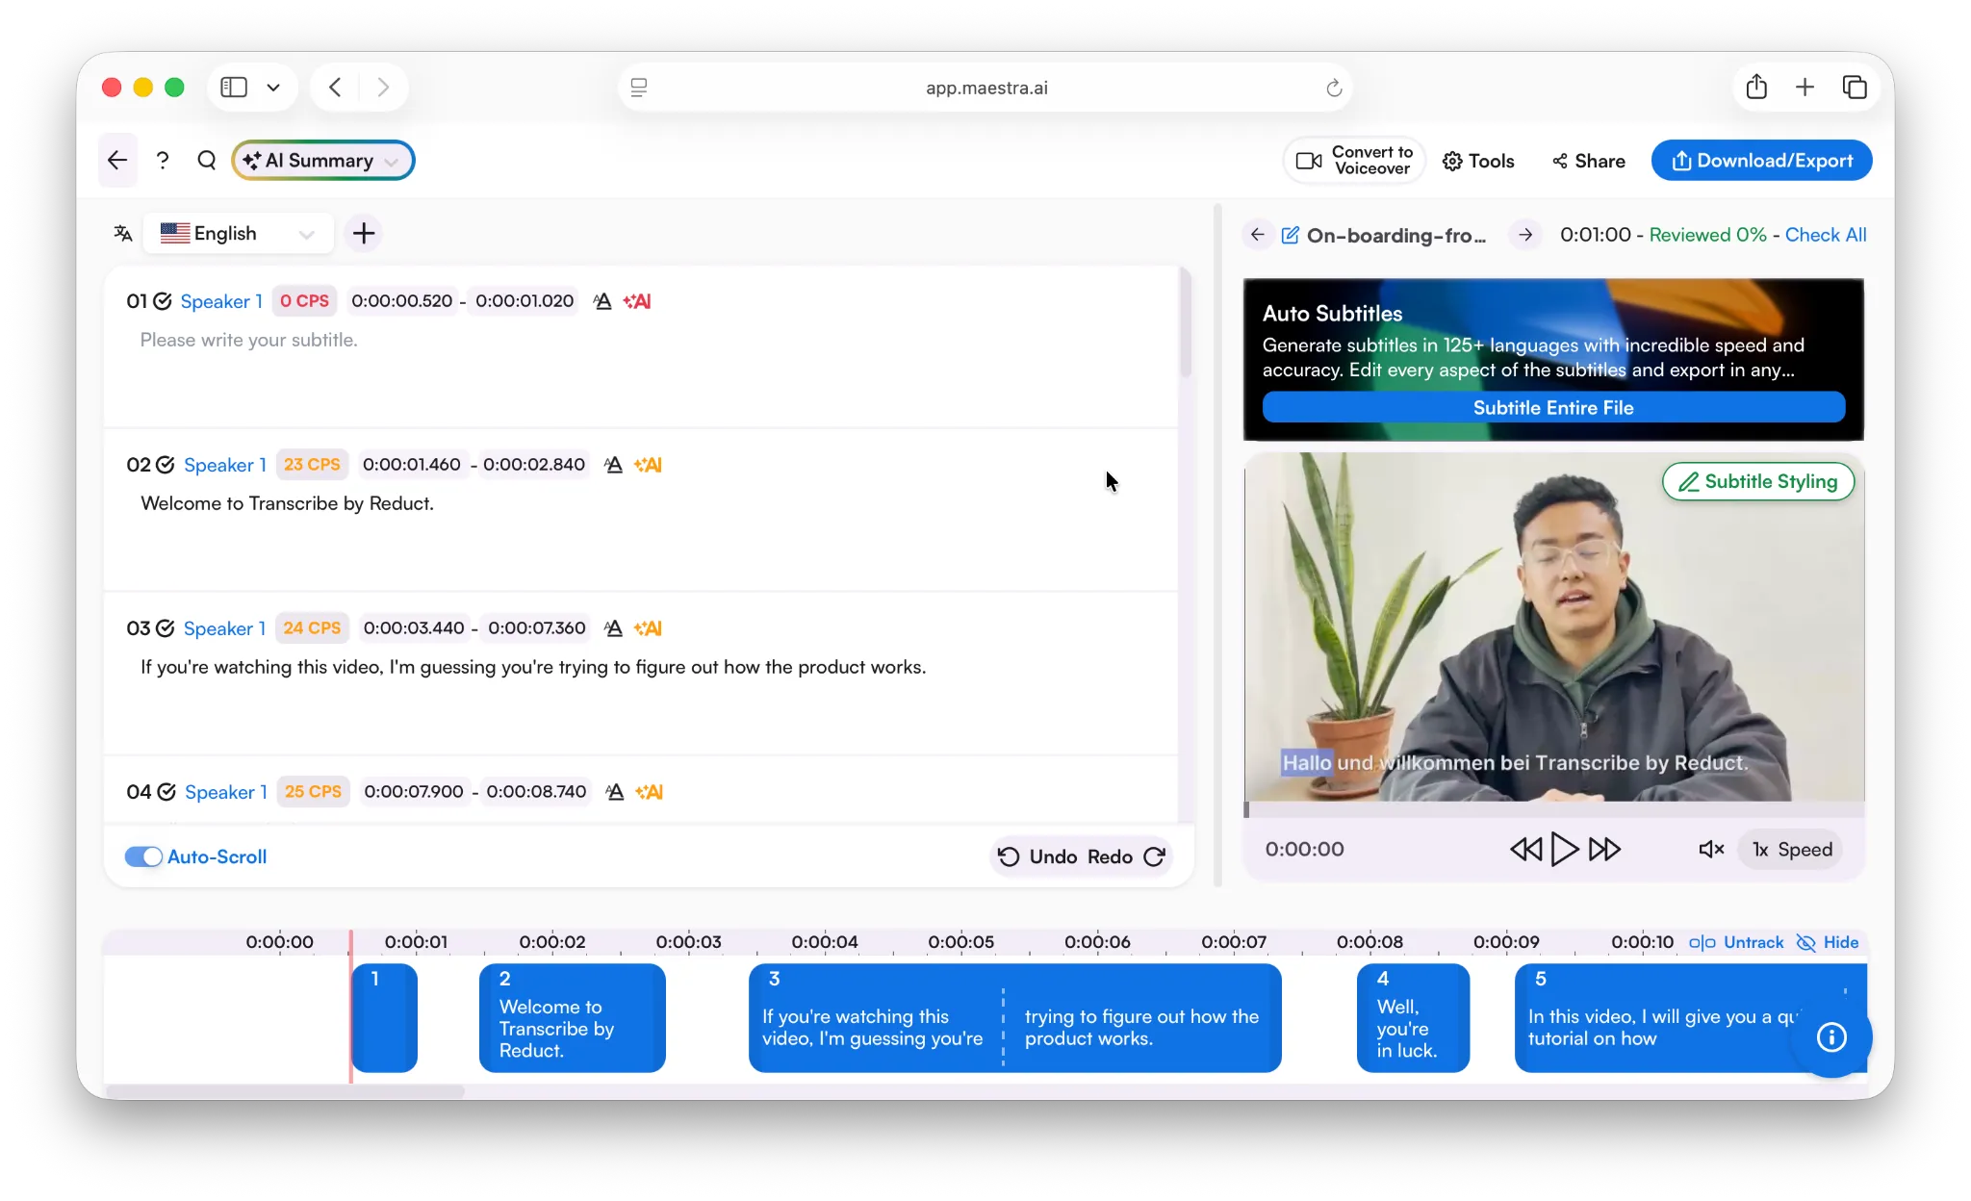Go back using the editor back arrow
This screenshot has height=1201, width=1971.
pyautogui.click(x=117, y=161)
